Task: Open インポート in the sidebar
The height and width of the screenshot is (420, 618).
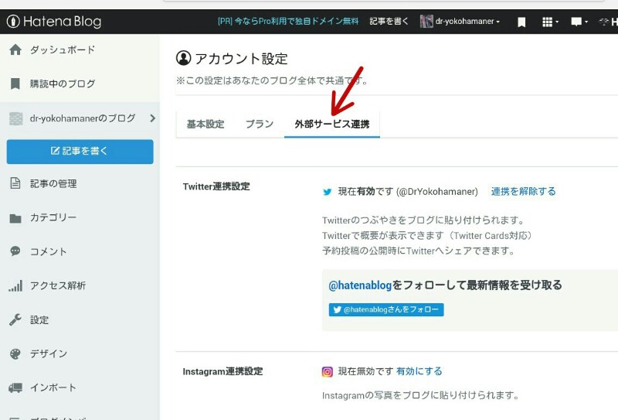Action: [53, 388]
